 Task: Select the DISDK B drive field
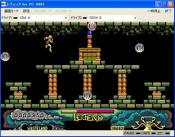(x=113, y=18)
